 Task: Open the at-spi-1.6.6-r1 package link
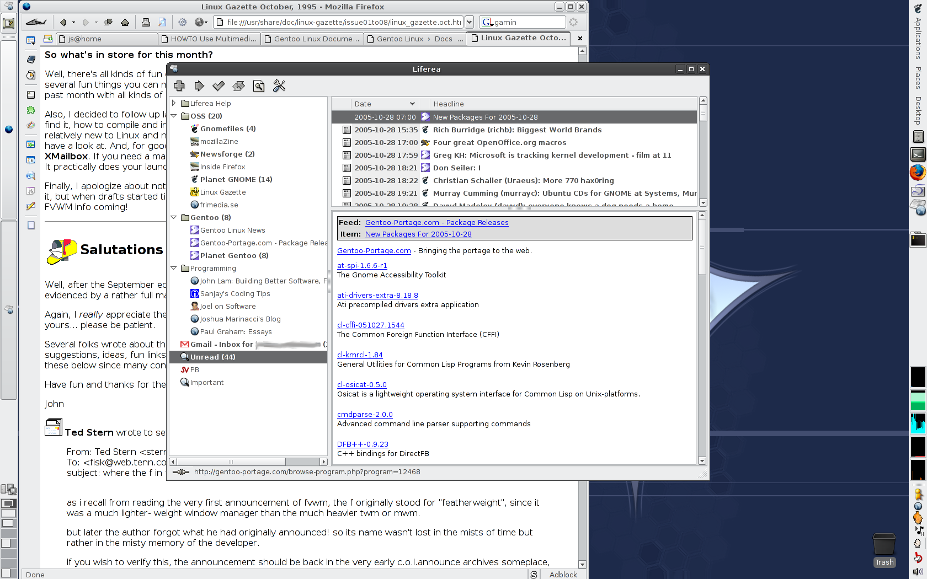[x=362, y=265]
